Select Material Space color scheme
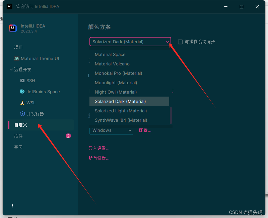Image resolution: width=268 pixels, height=218 pixels. point(129,54)
